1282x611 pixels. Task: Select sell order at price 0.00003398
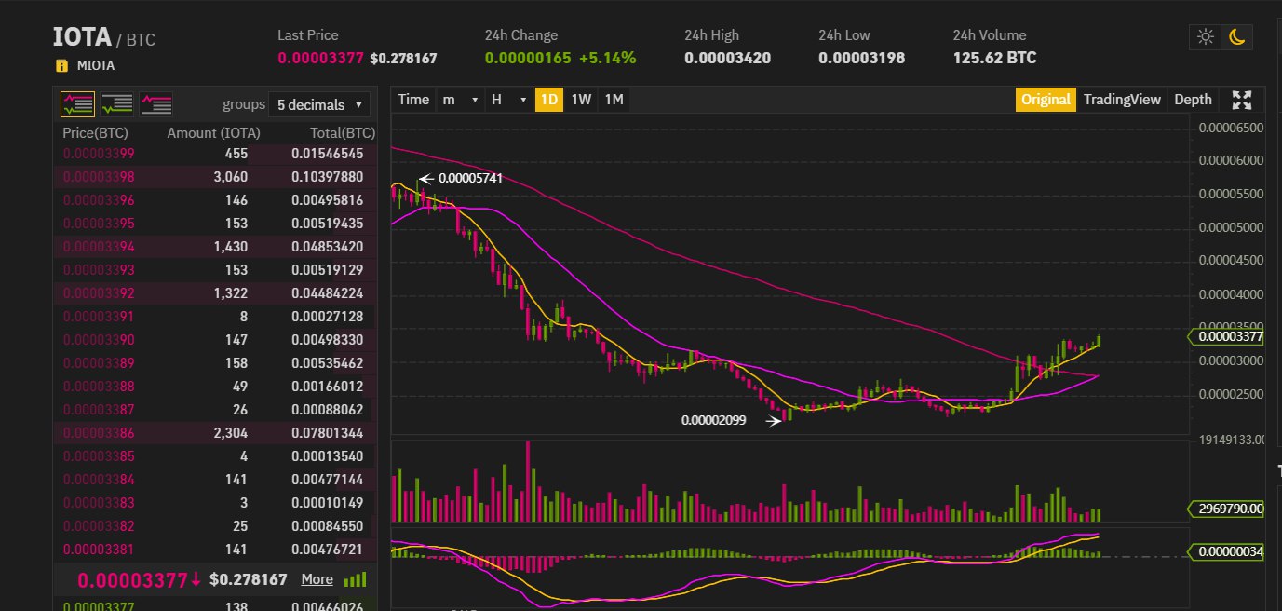point(215,176)
